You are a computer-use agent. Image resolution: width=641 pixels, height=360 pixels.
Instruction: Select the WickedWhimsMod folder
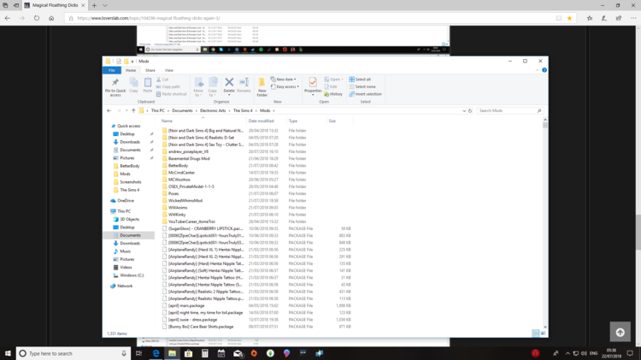[185, 200]
